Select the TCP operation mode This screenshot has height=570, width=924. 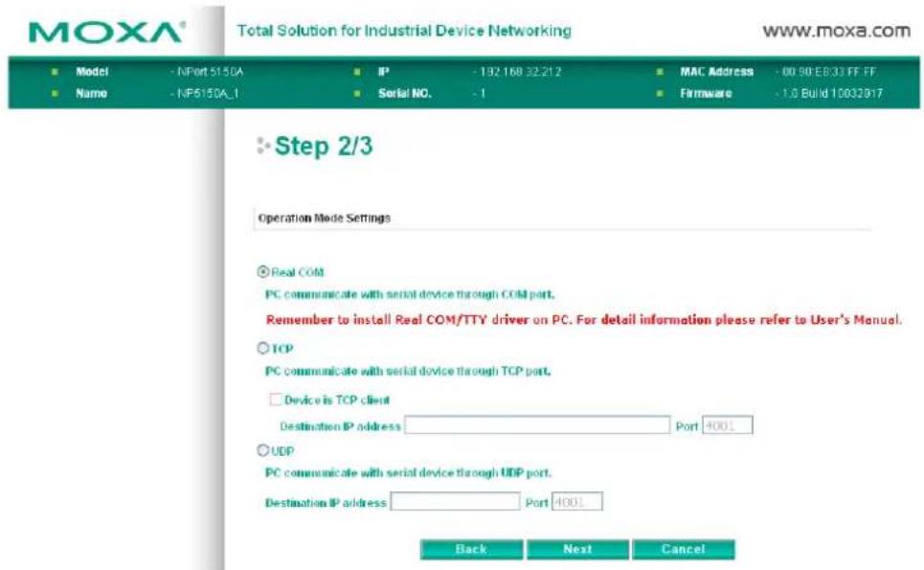[262, 348]
